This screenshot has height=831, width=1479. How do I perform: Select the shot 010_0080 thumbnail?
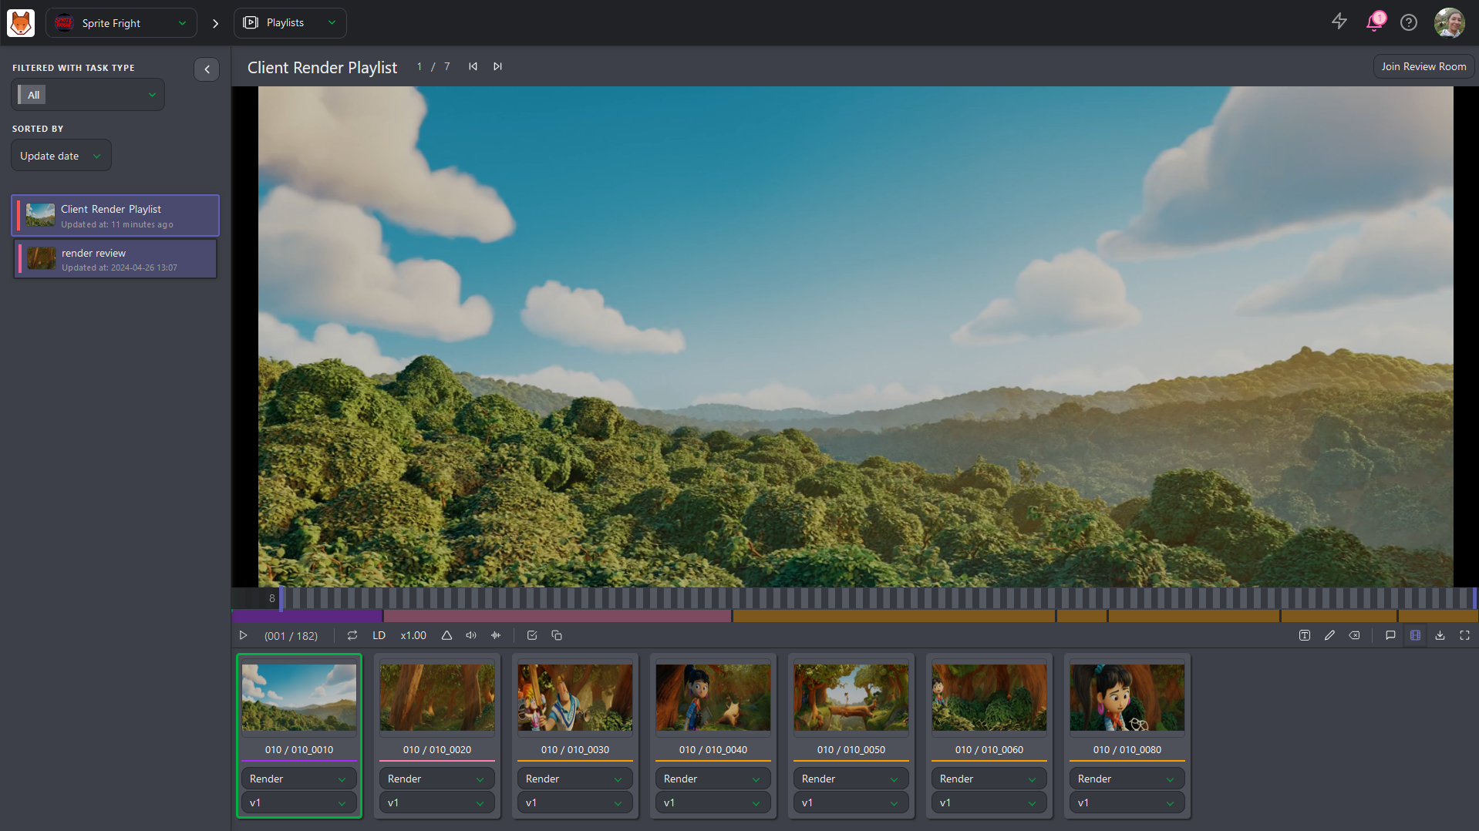pos(1127,698)
